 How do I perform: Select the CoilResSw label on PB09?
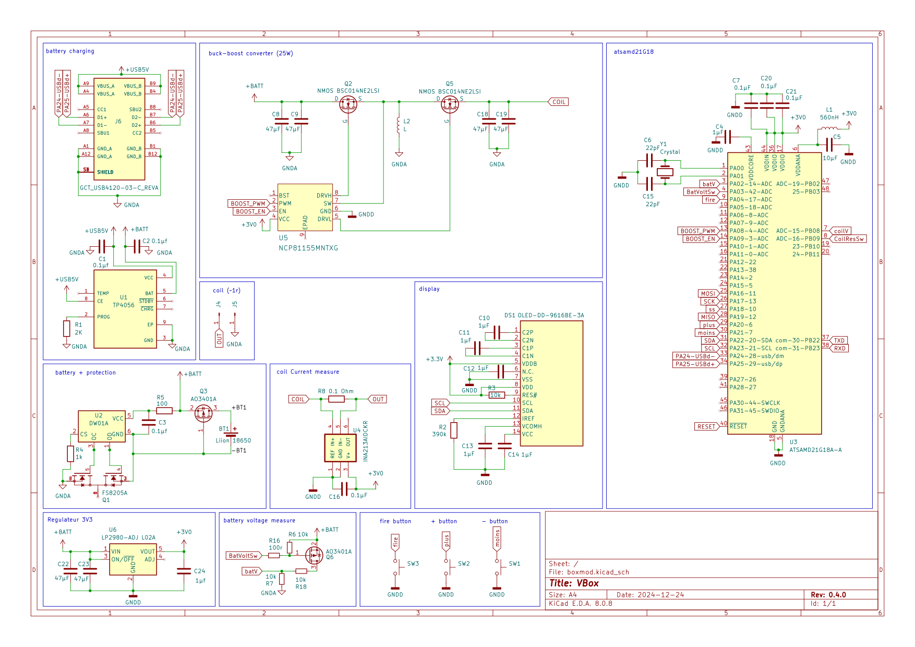tap(848, 238)
